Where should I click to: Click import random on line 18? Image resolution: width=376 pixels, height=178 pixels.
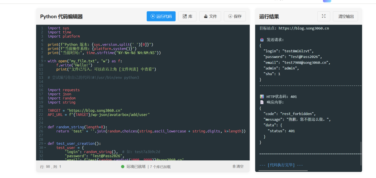[x=62, y=98]
